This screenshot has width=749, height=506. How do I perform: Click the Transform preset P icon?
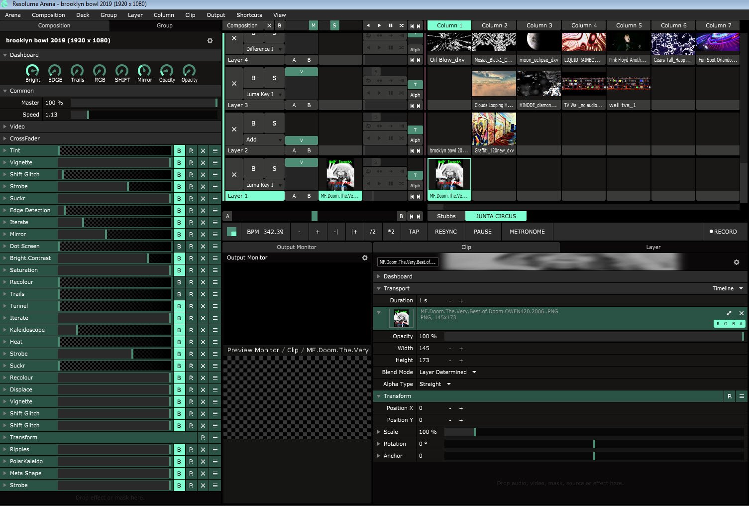(203, 437)
